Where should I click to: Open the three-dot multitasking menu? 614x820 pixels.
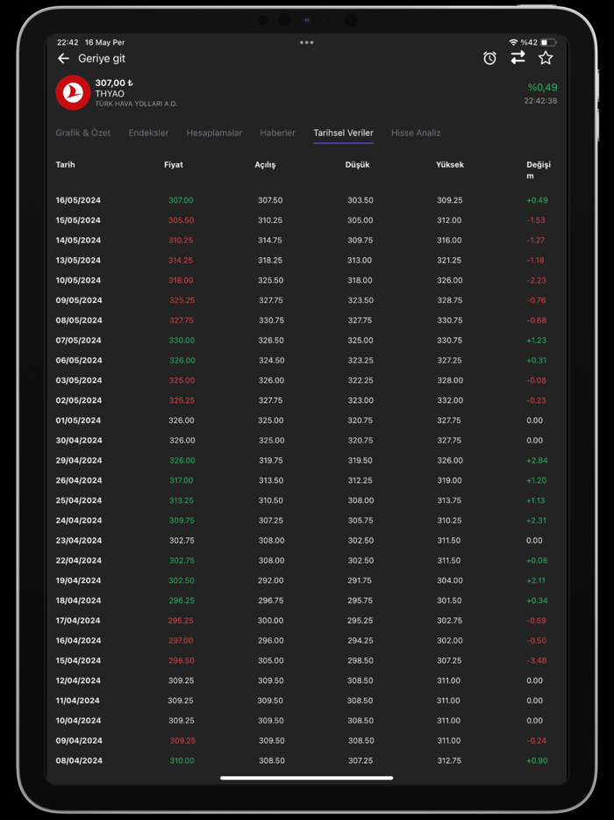click(307, 42)
